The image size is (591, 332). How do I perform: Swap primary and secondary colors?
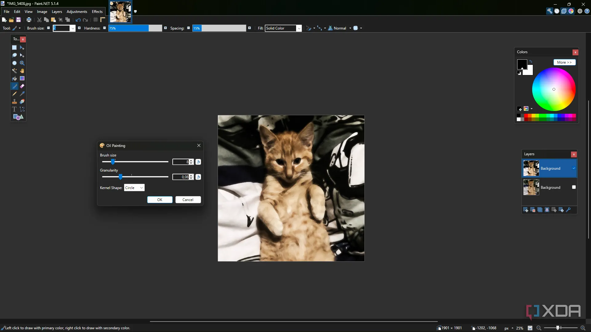531,61
